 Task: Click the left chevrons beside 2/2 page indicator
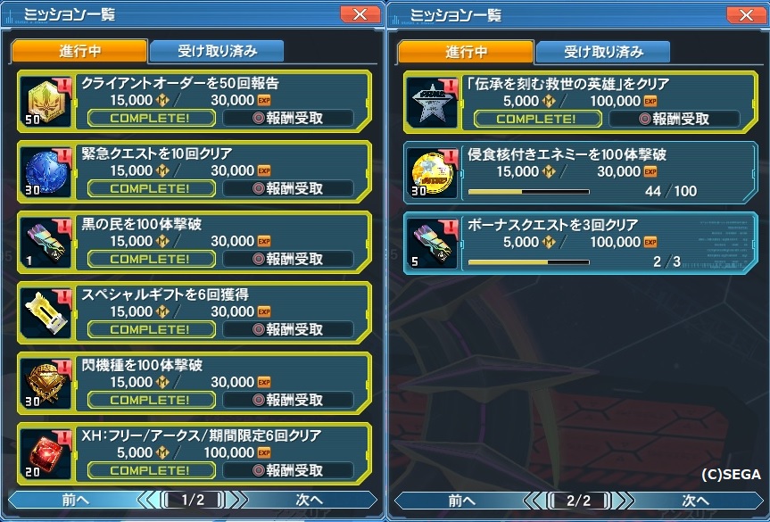click(x=535, y=501)
